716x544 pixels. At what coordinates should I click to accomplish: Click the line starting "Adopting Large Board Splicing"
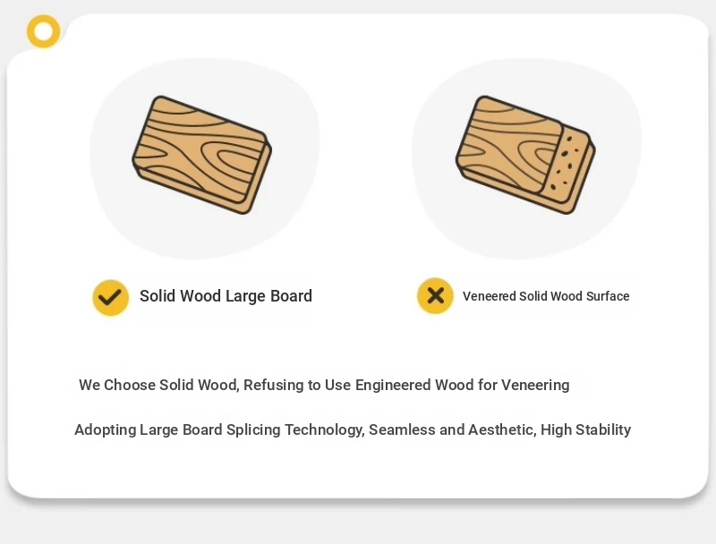pos(353,429)
